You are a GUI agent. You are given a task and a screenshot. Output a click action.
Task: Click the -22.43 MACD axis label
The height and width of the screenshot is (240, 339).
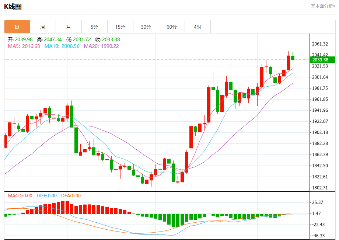coord(318,225)
